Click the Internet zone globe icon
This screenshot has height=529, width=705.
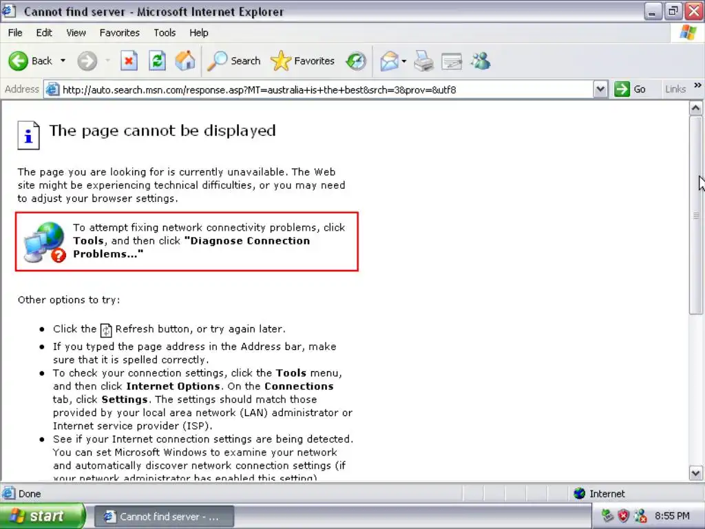pyautogui.click(x=580, y=493)
